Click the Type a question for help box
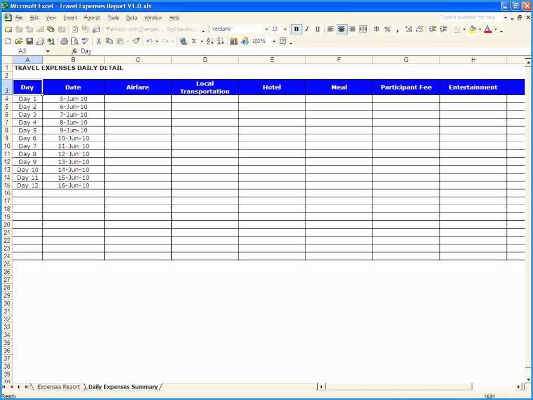Image resolution: width=533 pixels, height=400 pixels. (x=471, y=17)
